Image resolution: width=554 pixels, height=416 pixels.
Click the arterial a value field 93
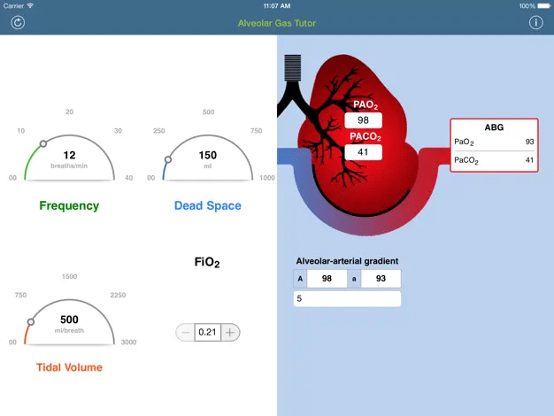pyautogui.click(x=381, y=279)
